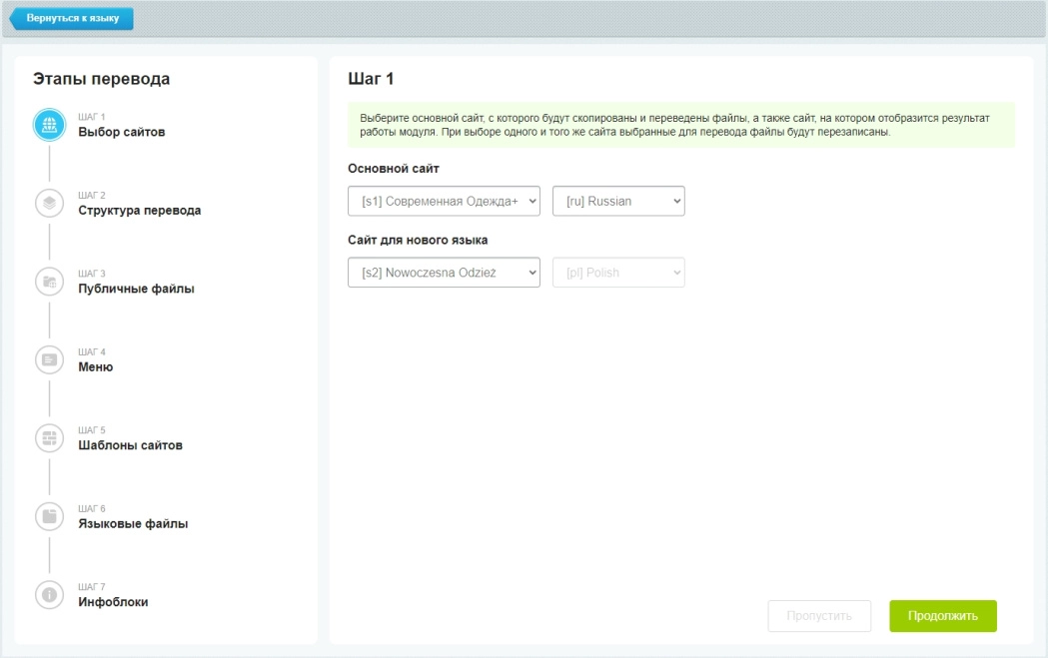Viewport: 1048px width, 658px height.
Task: Open the Языковые файлы step label
Action: [x=133, y=524]
